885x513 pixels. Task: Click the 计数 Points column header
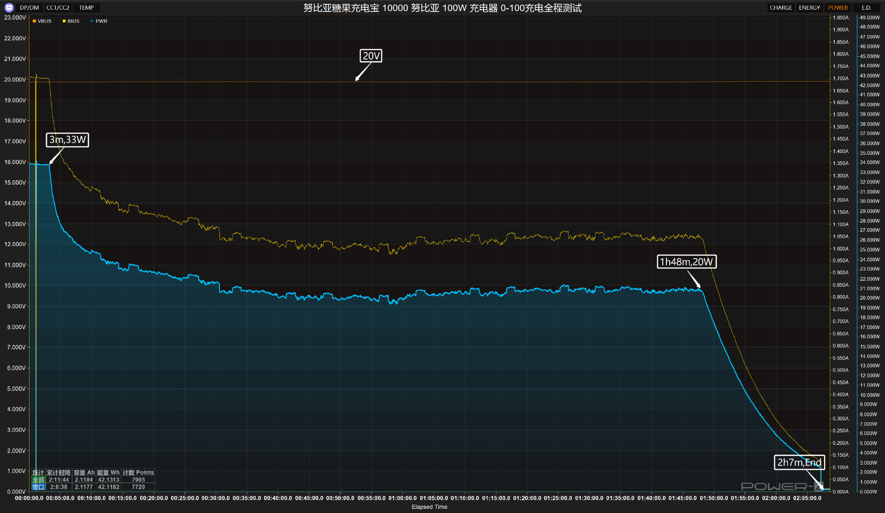tap(138, 472)
